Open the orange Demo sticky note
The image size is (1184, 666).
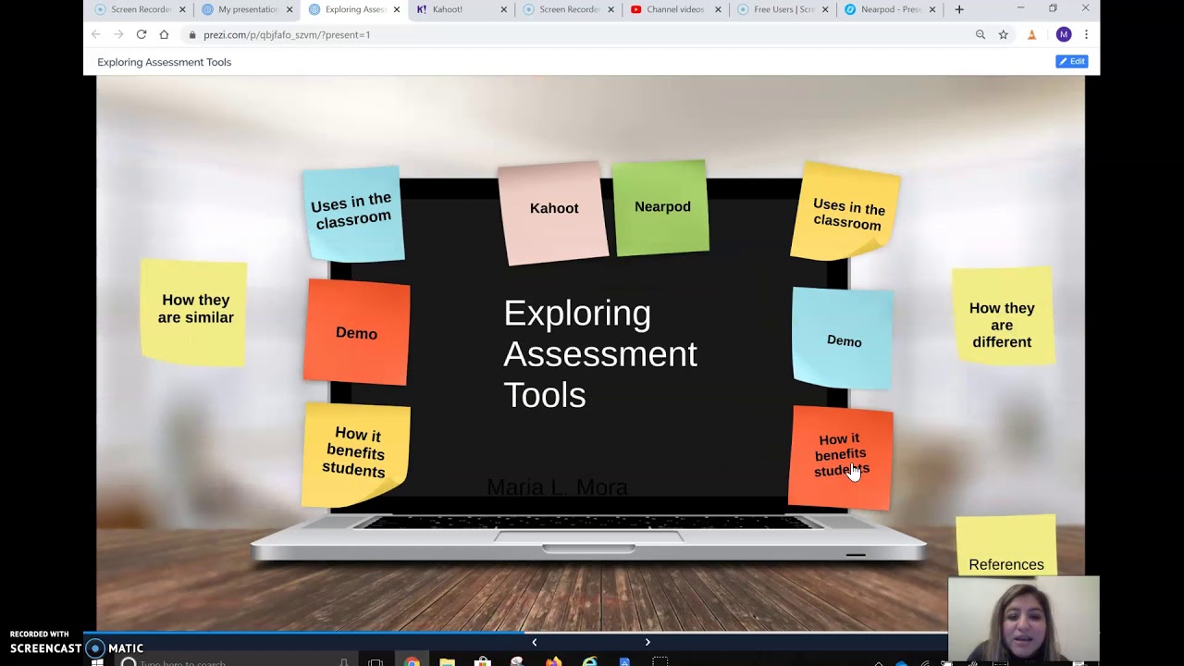click(356, 331)
